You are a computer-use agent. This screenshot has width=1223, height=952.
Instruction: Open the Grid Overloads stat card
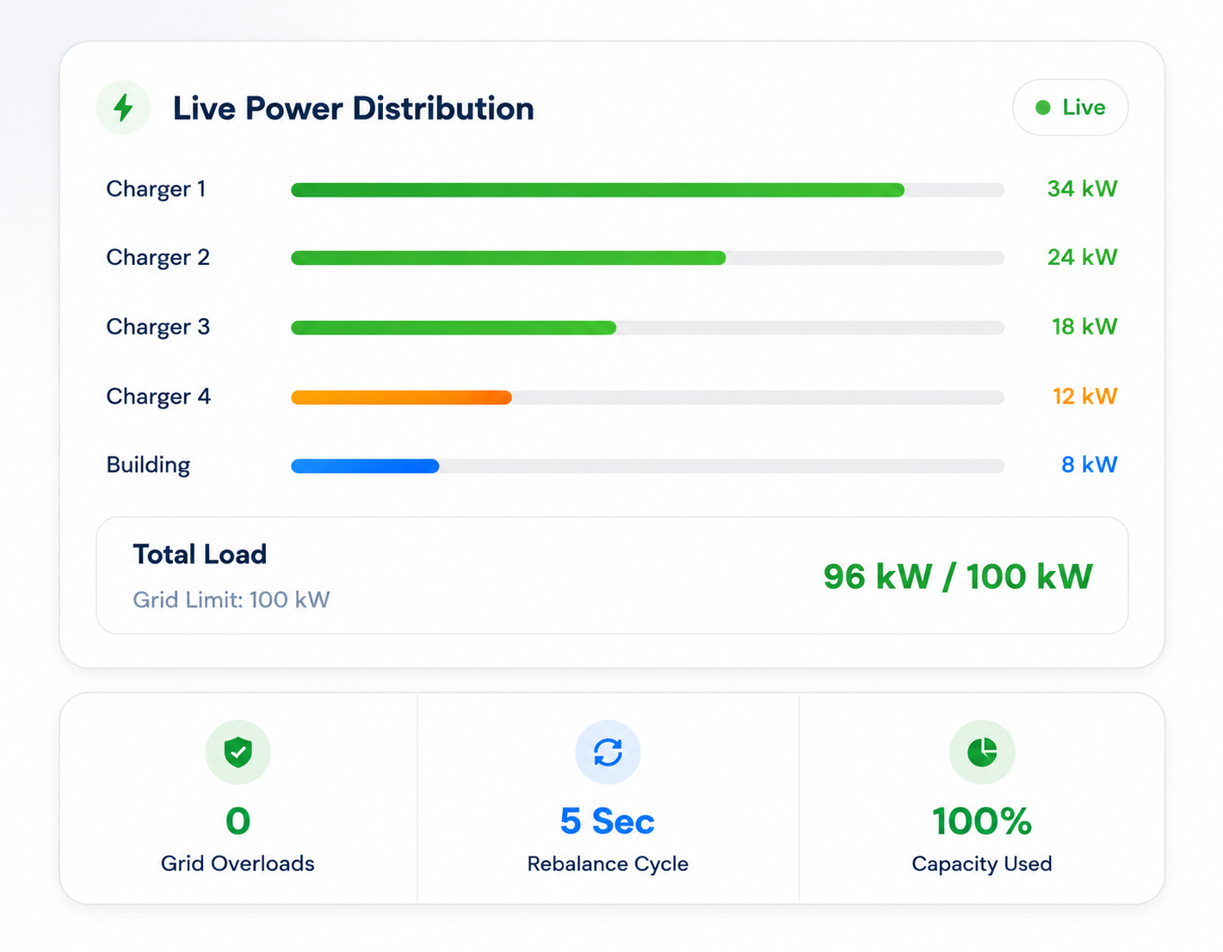click(x=238, y=798)
